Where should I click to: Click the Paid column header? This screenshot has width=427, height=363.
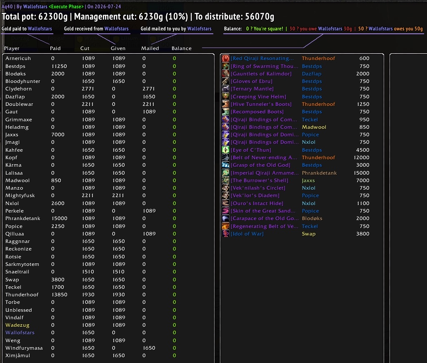tap(55, 48)
